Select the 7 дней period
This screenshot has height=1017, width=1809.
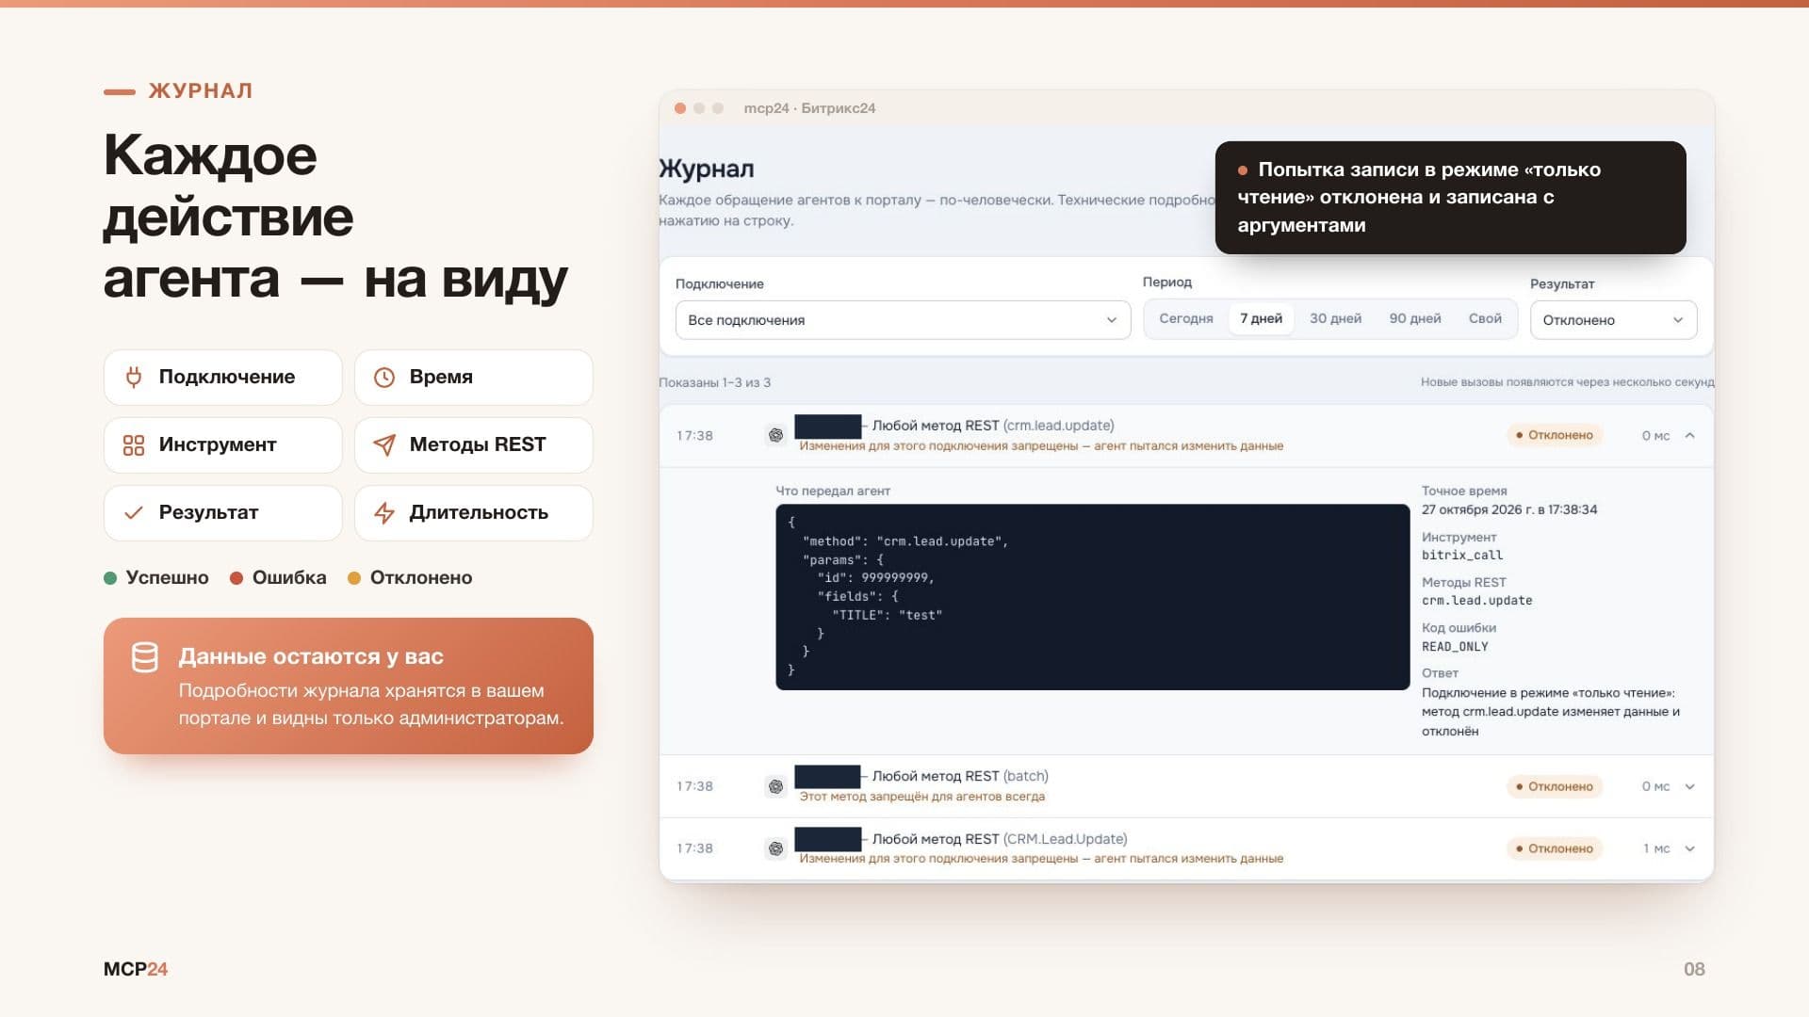tap(1261, 318)
